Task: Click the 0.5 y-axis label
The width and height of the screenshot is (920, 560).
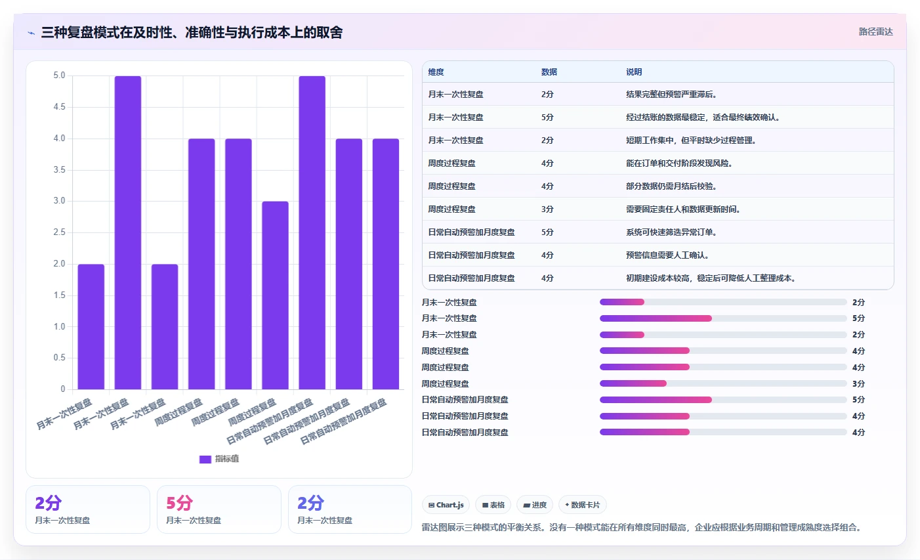Action: tap(59, 358)
